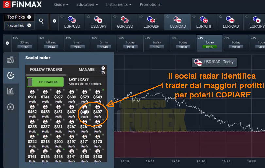265x168 pixels.
Task: Go to Promotions page
Action: (x=150, y=4)
